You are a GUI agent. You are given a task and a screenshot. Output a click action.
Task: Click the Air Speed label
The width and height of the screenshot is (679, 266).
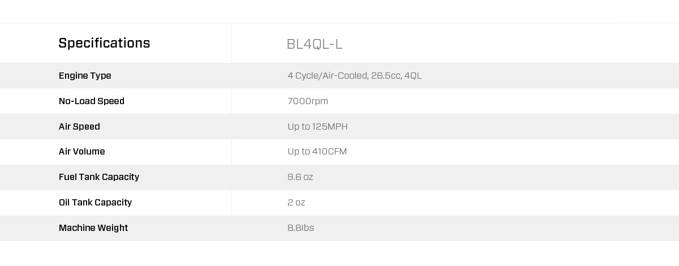(x=79, y=127)
